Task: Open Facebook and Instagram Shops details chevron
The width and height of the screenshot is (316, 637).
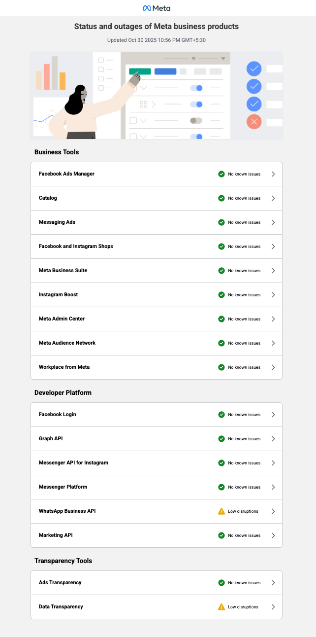Action: [x=273, y=247]
